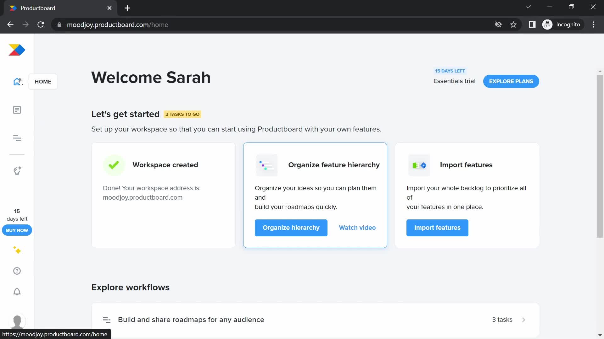Click the yellow sparkle what's new icon
The height and width of the screenshot is (339, 604).
coord(17,250)
